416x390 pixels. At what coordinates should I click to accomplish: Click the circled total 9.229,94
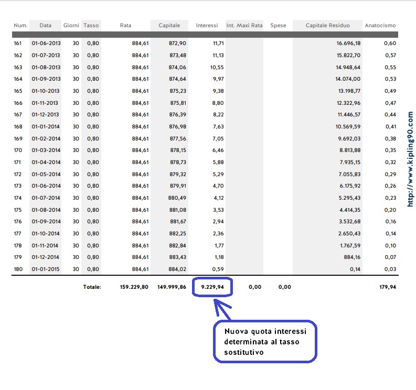212,287
